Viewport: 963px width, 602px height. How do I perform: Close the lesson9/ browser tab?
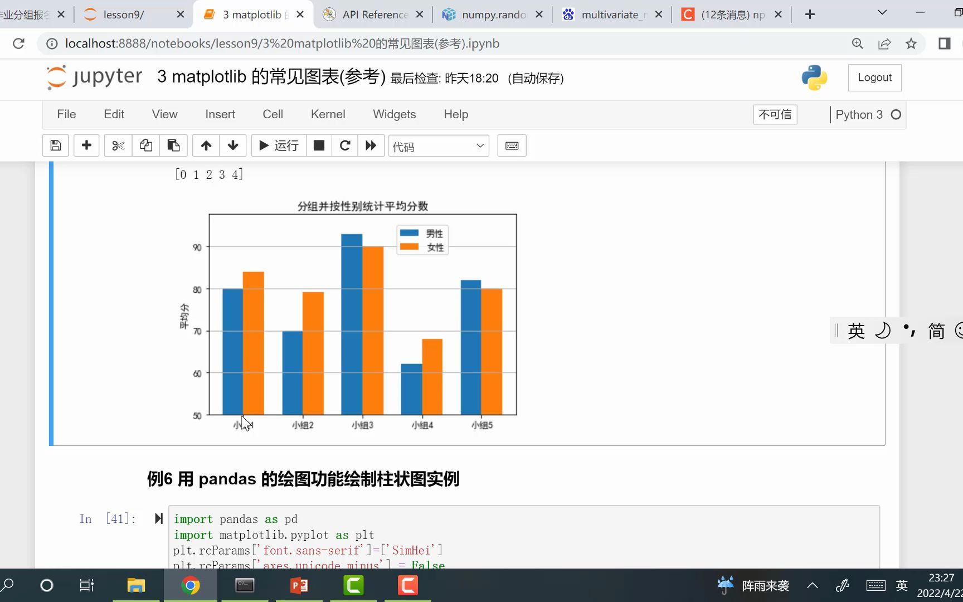tap(181, 14)
